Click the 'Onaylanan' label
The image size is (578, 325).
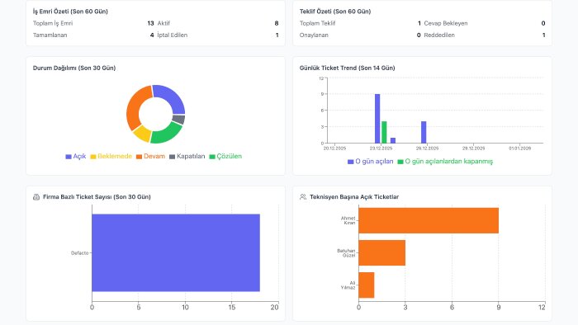click(x=314, y=35)
